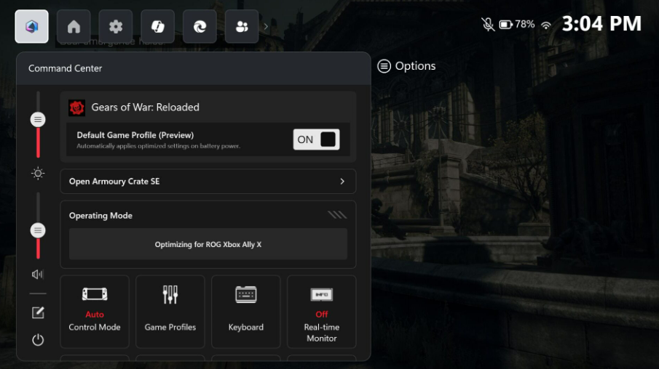Click the Gears of War: Reloaded game icon
Image resolution: width=659 pixels, height=369 pixels.
click(x=77, y=108)
